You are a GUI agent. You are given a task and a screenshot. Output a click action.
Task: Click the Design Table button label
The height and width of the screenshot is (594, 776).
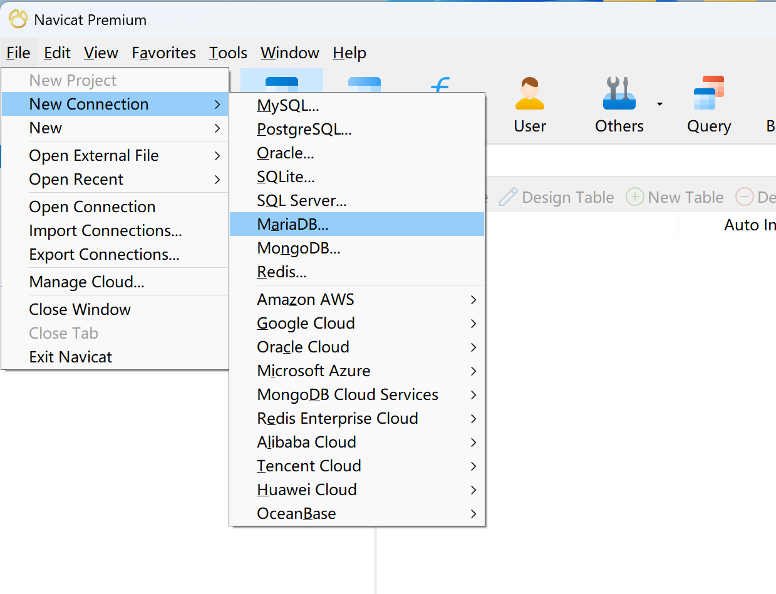pyautogui.click(x=567, y=197)
